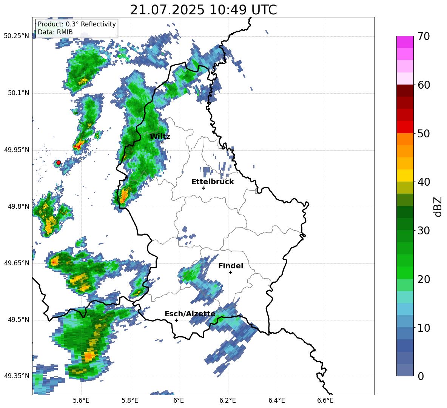Click the 49.95°N latitude label

17,150
